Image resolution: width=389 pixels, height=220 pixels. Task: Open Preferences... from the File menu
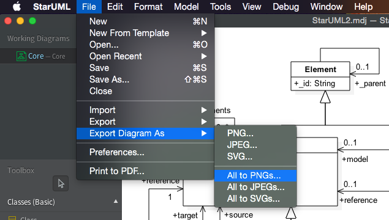(146, 152)
